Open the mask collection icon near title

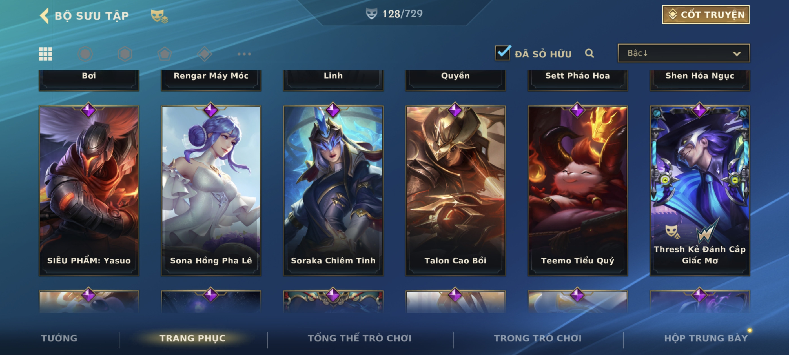[159, 16]
